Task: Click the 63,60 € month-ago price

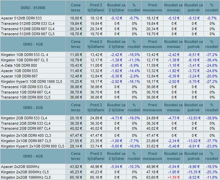Action: coord(152,177)
